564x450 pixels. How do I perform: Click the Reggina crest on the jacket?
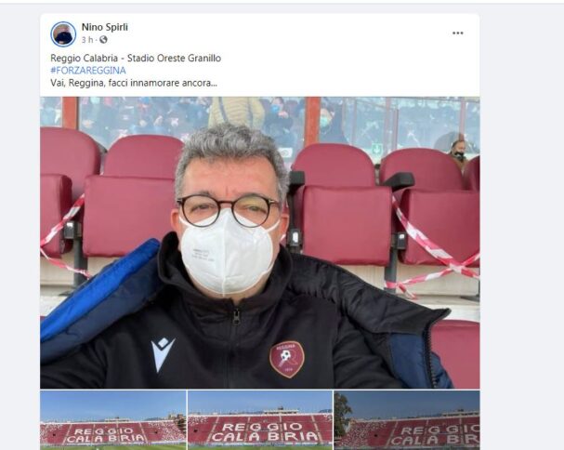tap(287, 359)
